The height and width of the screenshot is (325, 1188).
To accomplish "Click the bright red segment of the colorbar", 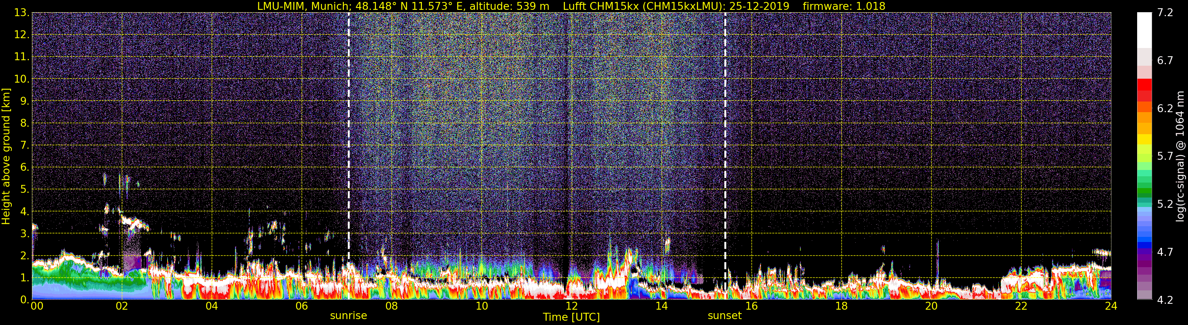I will click(x=1144, y=85).
